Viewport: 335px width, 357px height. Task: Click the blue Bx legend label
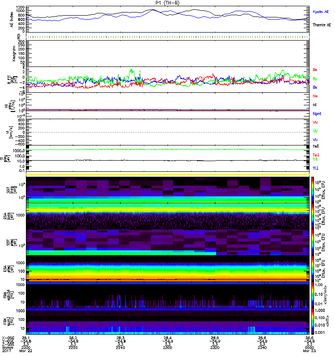(x=315, y=87)
